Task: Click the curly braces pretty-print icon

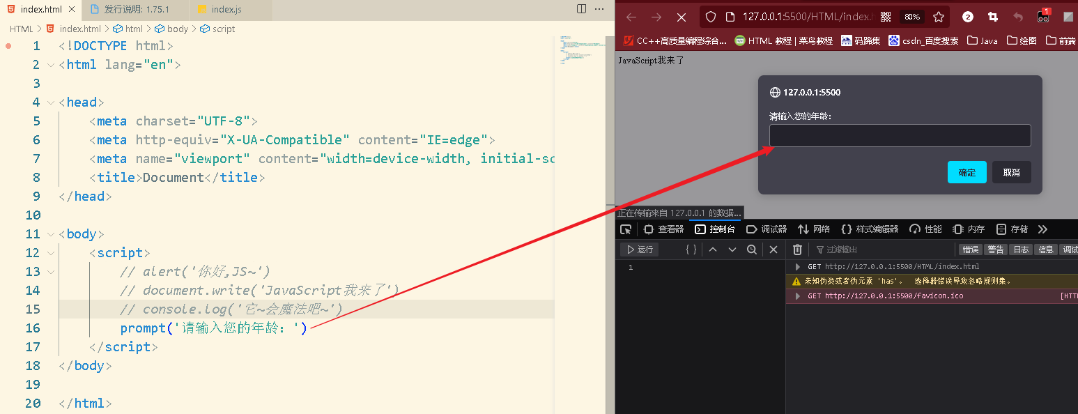Action: (x=691, y=250)
